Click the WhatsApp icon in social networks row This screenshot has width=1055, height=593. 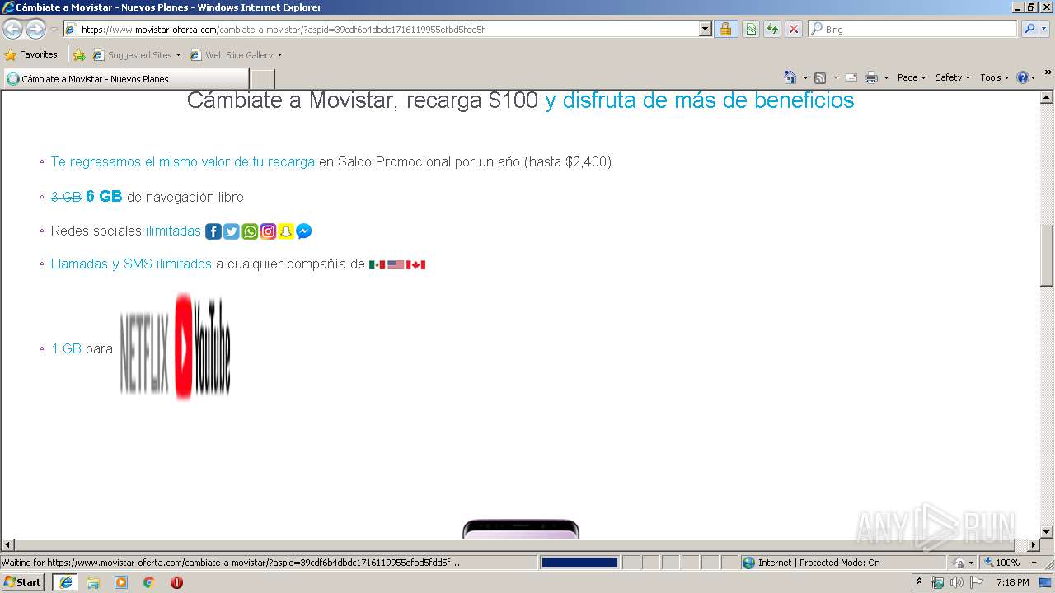pyautogui.click(x=250, y=231)
